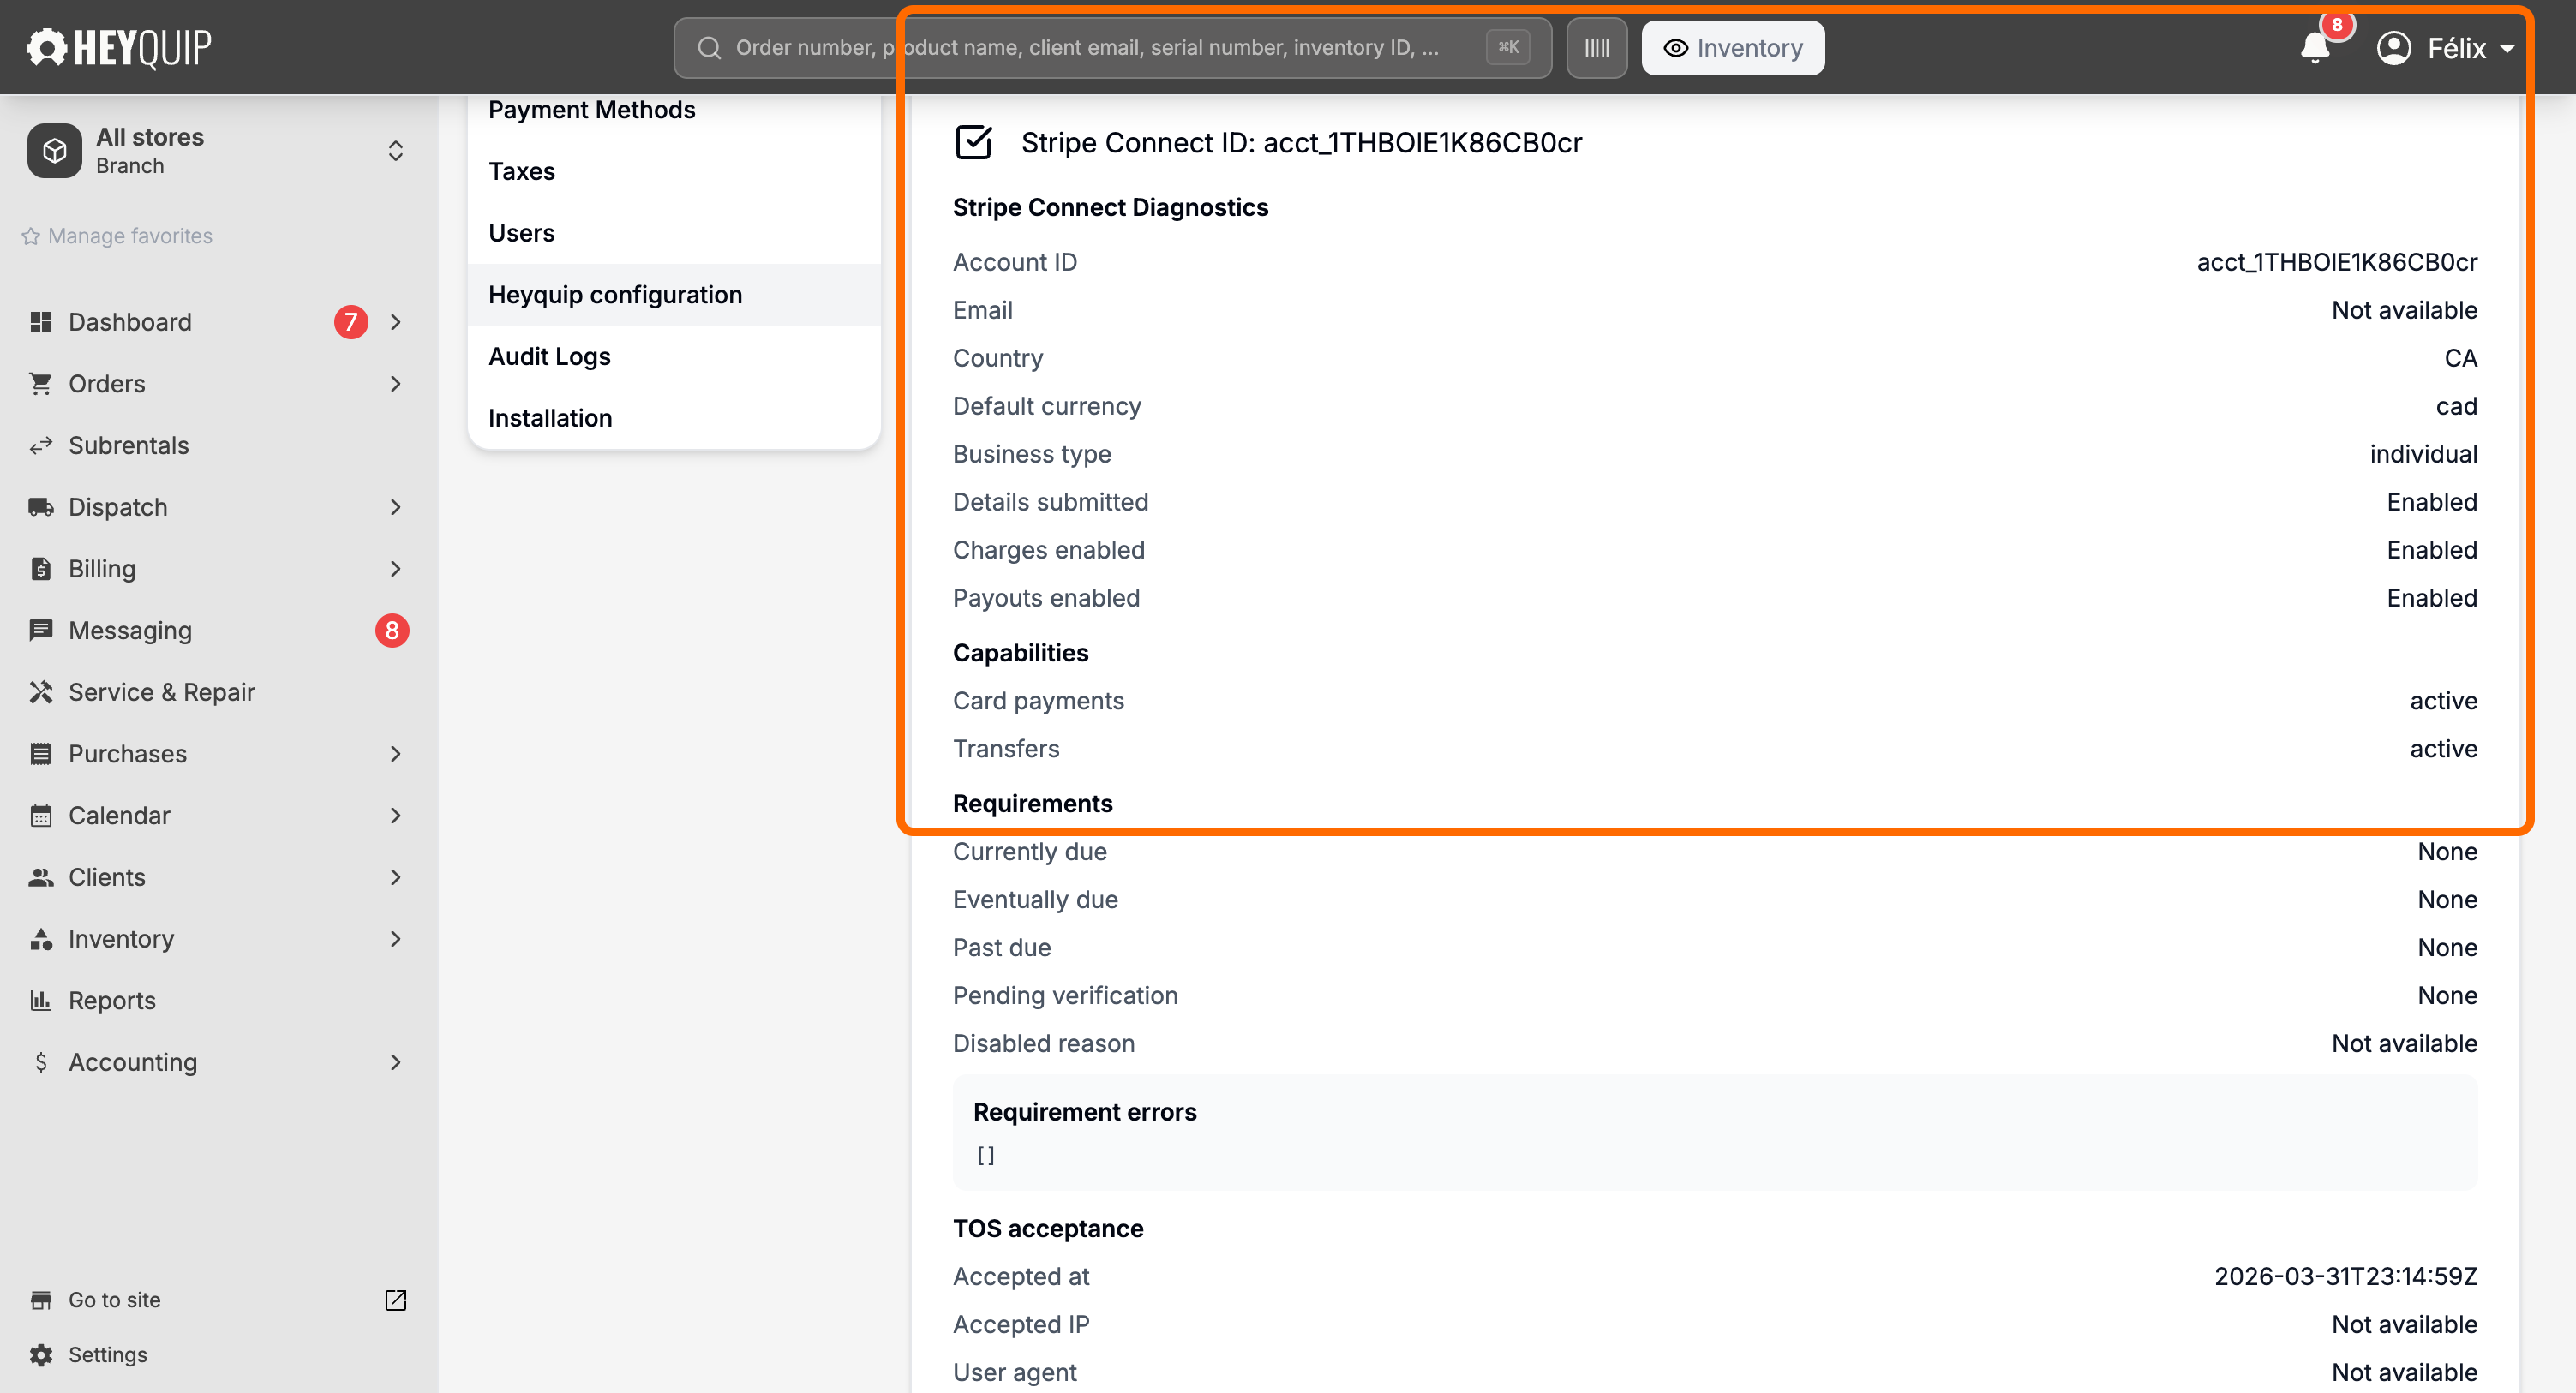This screenshot has width=2576, height=1393.
Task: Click the Dashboard grid icon
Action: 41,322
